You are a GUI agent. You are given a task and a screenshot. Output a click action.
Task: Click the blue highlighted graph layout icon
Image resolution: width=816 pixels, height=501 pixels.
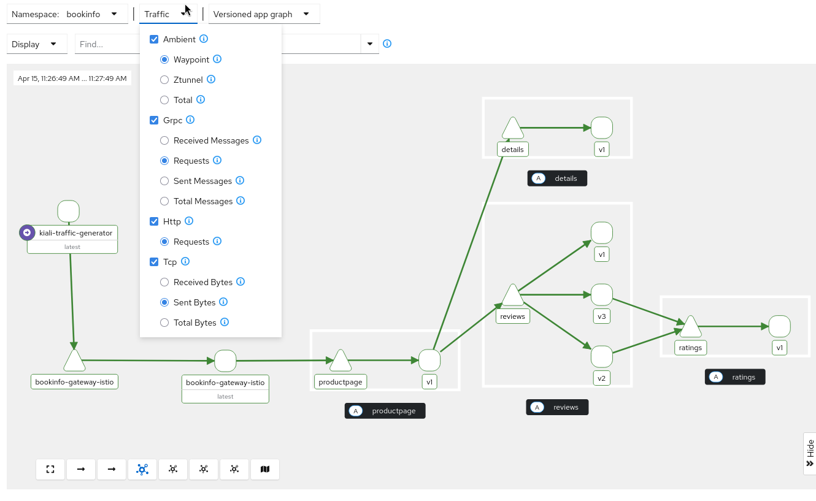142,469
